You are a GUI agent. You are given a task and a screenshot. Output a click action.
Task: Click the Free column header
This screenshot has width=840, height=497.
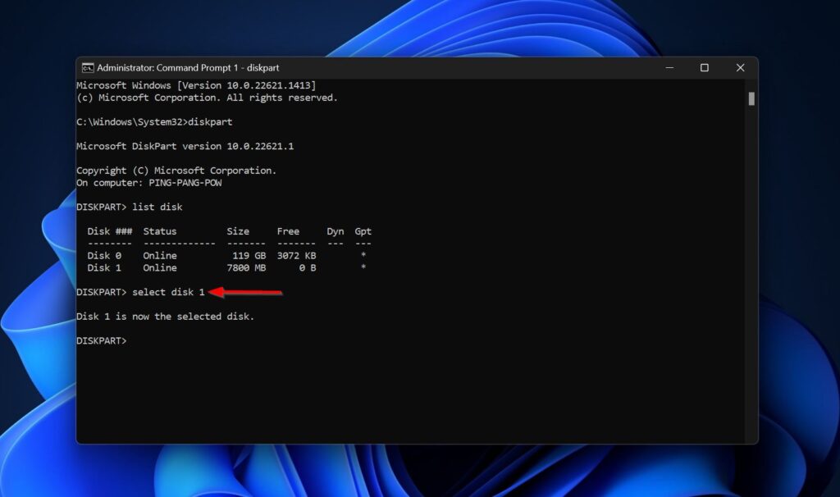pyautogui.click(x=289, y=231)
